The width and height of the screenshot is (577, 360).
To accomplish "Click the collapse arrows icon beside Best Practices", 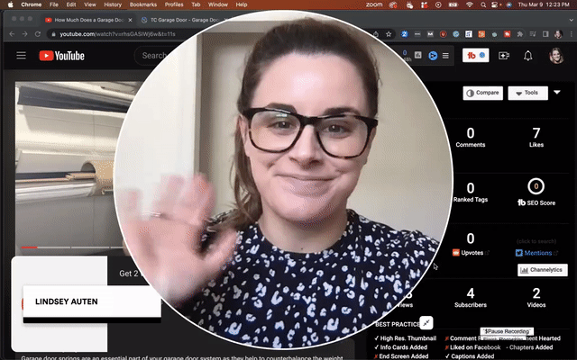I will [426, 323].
